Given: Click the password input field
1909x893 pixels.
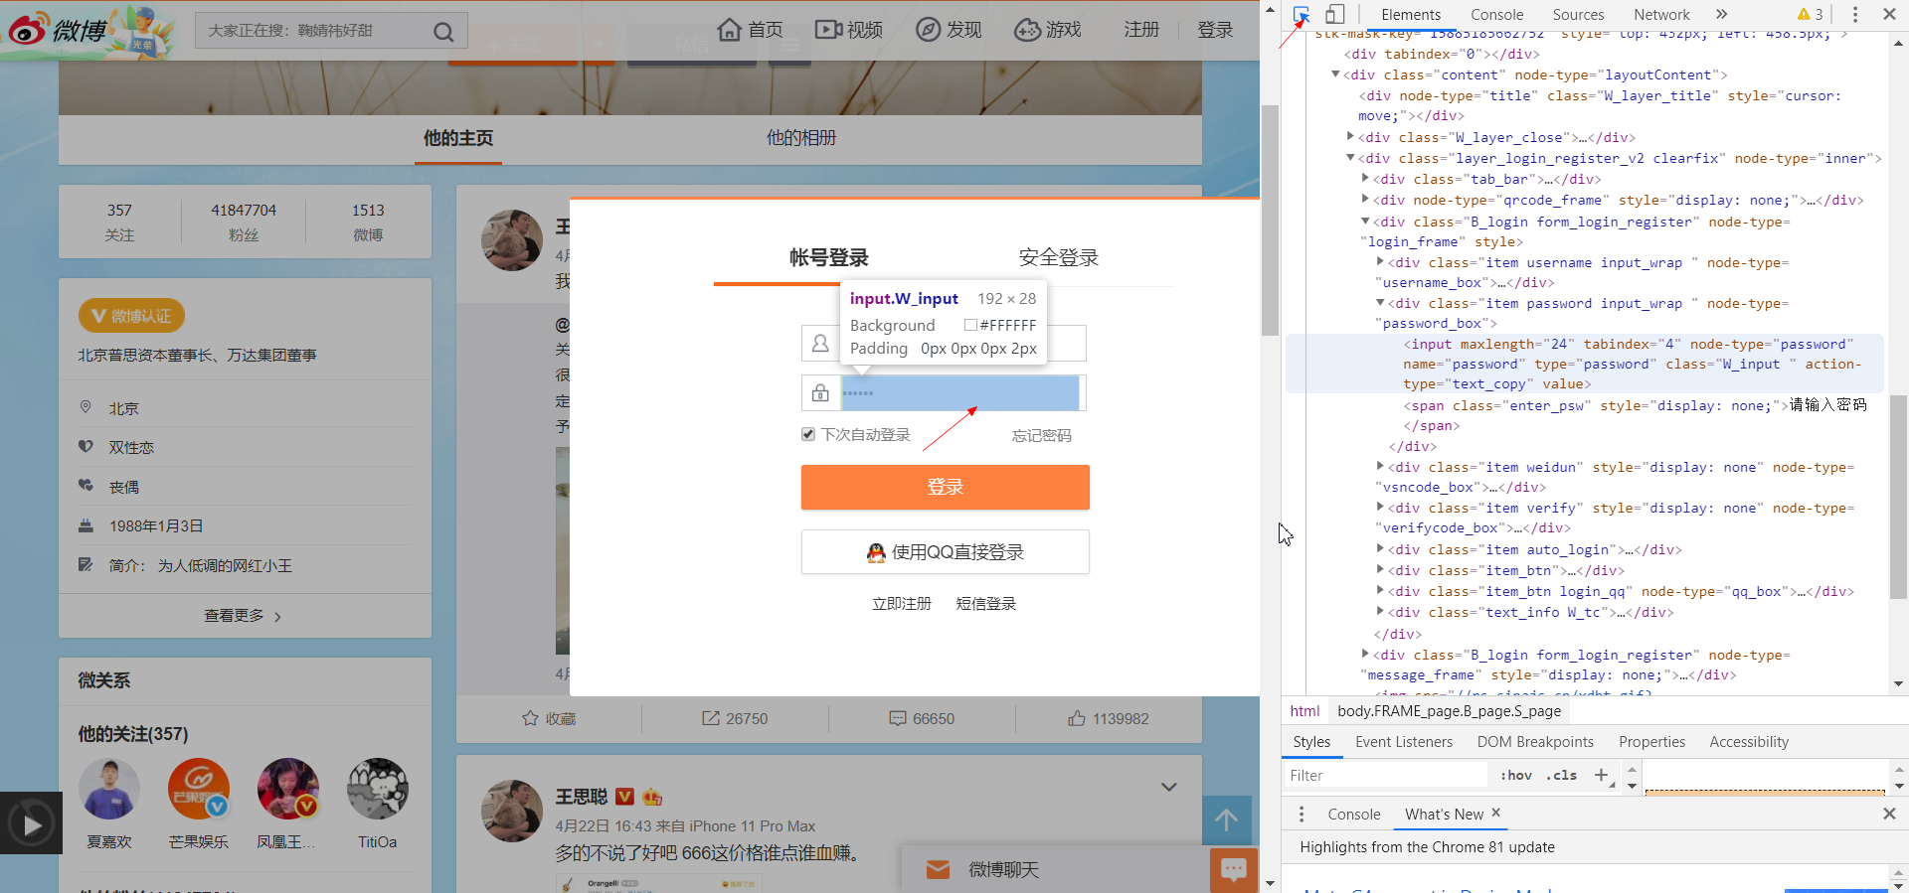Looking at the screenshot, I should 960,393.
